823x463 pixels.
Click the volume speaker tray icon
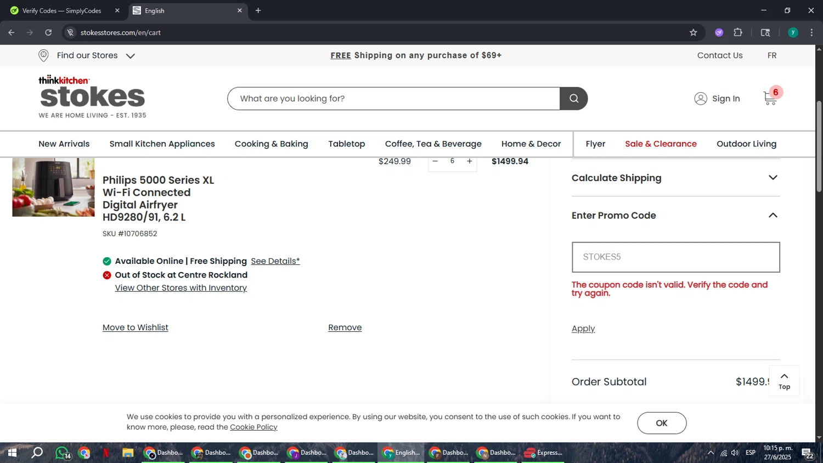click(735, 453)
